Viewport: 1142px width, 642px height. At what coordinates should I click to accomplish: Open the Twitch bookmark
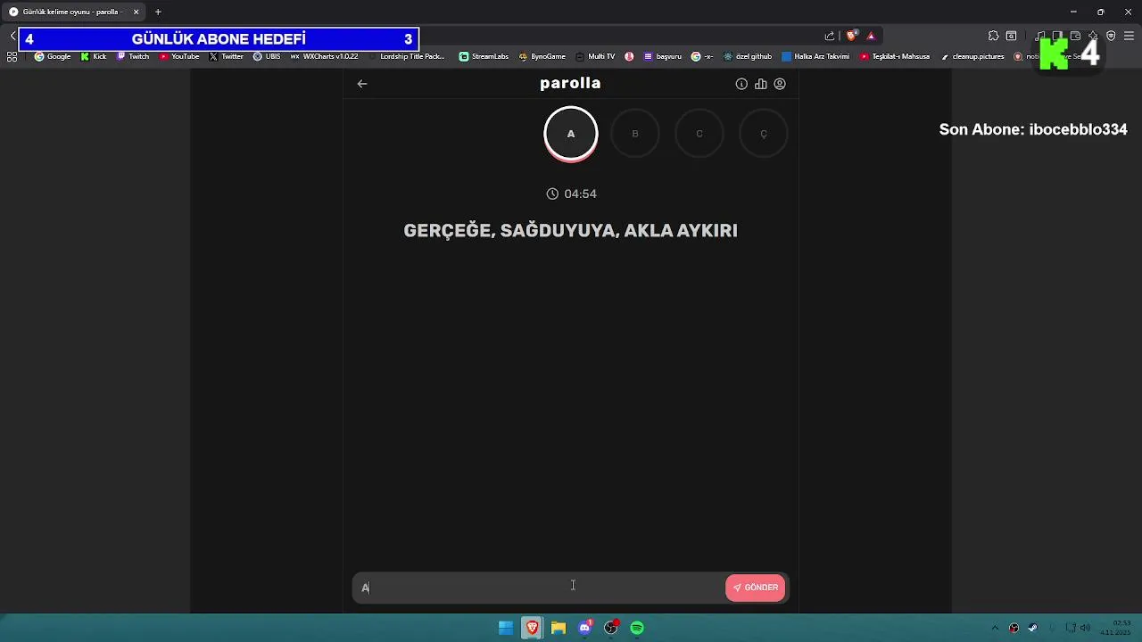[133, 56]
